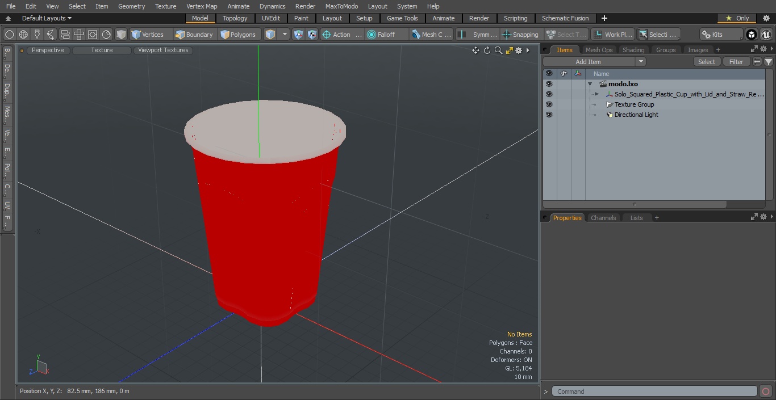Image resolution: width=776 pixels, height=400 pixels.
Task: Add a new layout tab with plus
Action: [x=604, y=18]
